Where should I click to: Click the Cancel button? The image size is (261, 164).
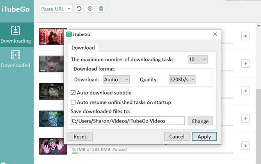tap(177, 137)
